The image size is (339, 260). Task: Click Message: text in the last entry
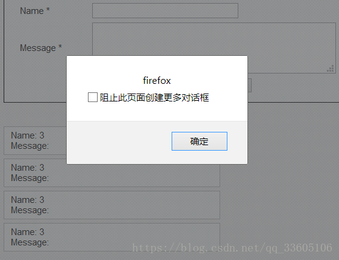tap(30, 242)
